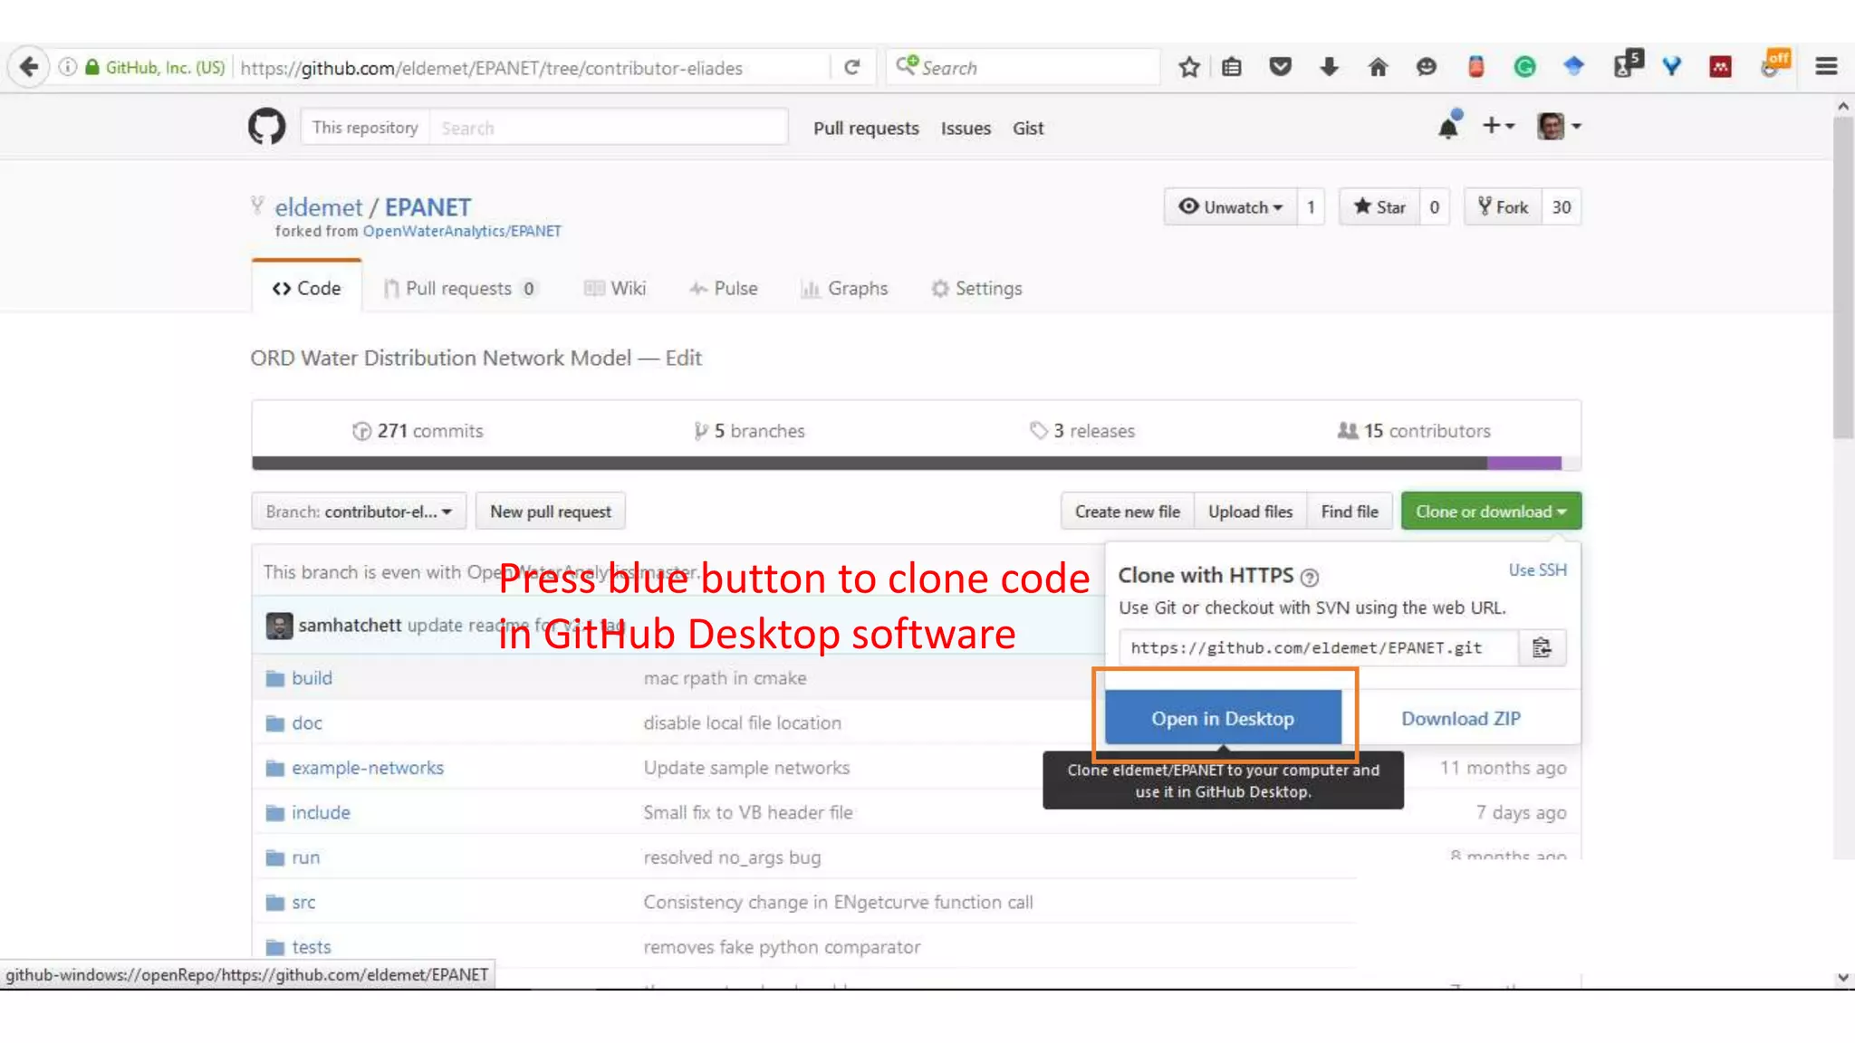This screenshot has width=1855, height=1043.
Task: Open the tests folder
Action: pos(311,947)
